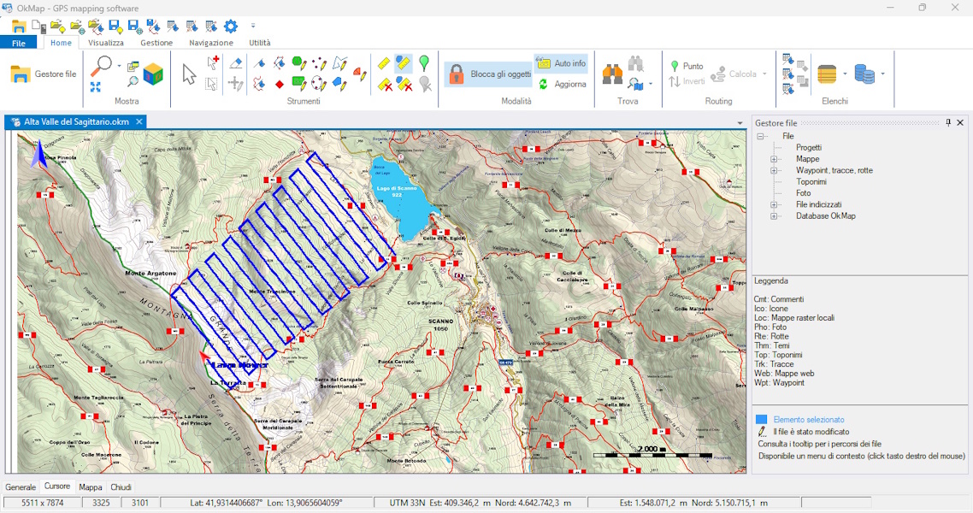Click the orange binoculars find icon
Viewport: 973px width, 513px height.
pos(612,74)
